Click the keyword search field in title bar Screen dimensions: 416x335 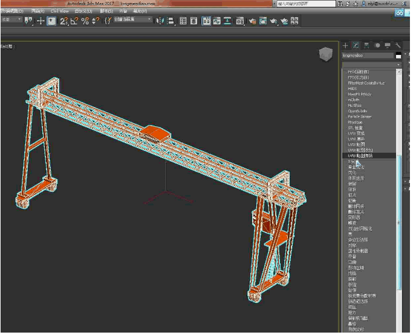tap(307, 4)
